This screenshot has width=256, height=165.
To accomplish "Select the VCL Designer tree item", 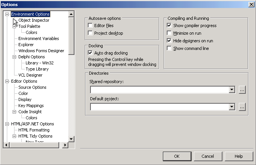I will point(30,75).
